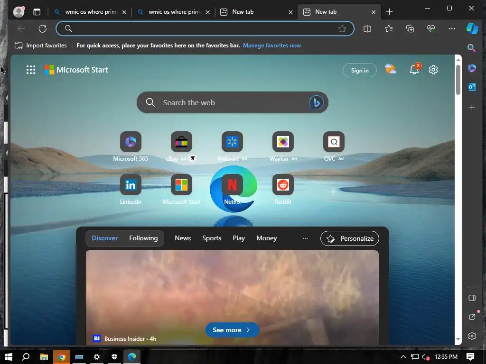The image size is (486, 364).
Task: Open the sidebar Search icon
Action: (x=472, y=48)
